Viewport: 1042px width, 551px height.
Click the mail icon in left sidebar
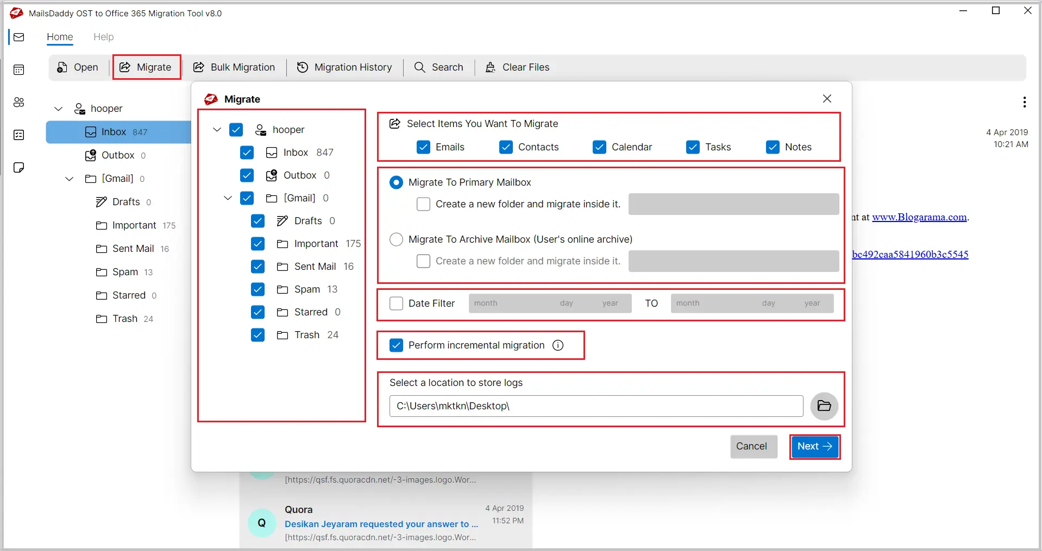(19, 37)
